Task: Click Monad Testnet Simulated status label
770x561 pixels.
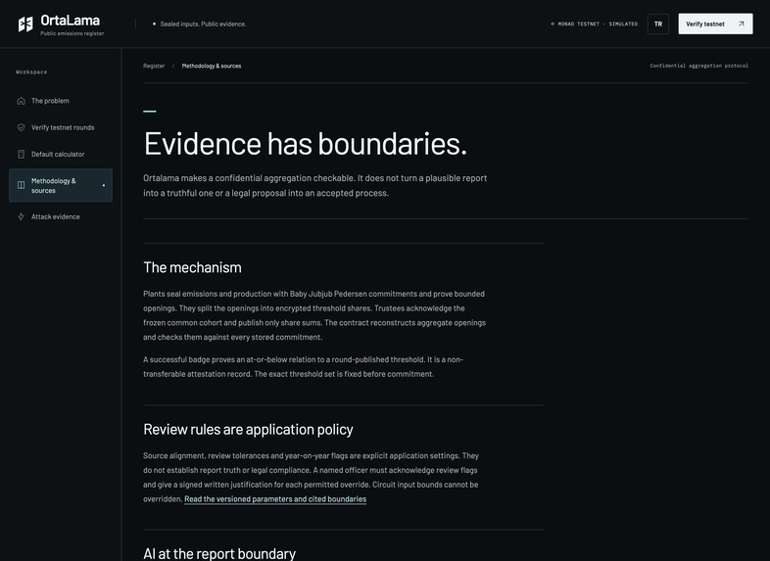Action: pos(594,23)
